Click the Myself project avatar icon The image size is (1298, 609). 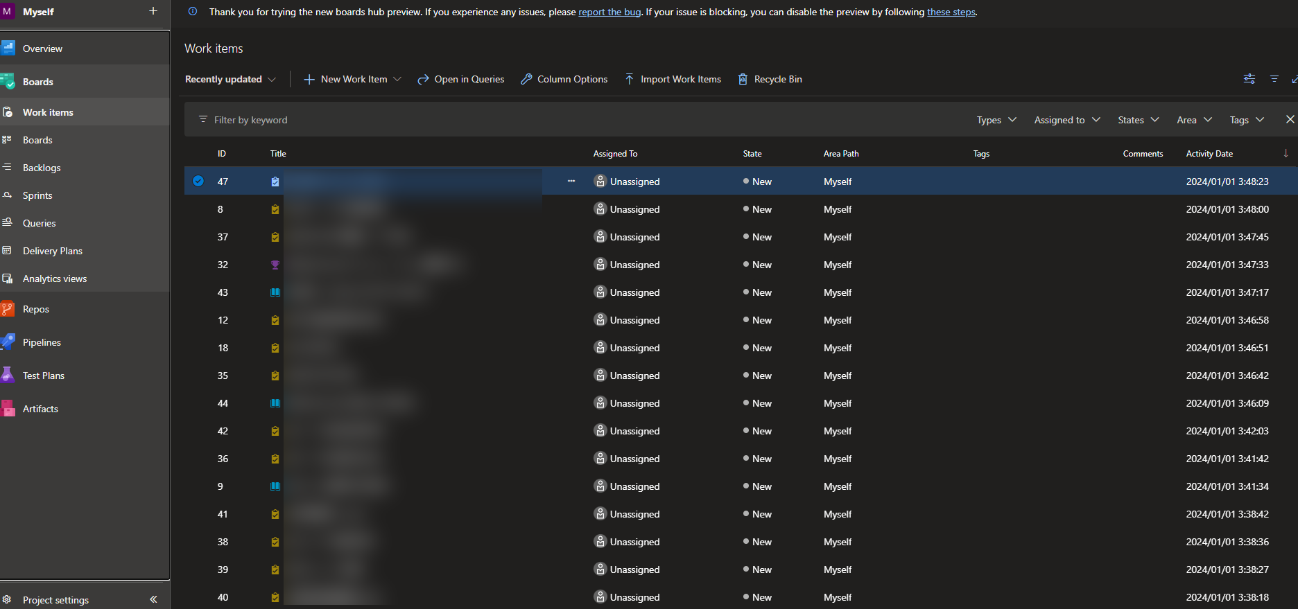click(x=8, y=11)
